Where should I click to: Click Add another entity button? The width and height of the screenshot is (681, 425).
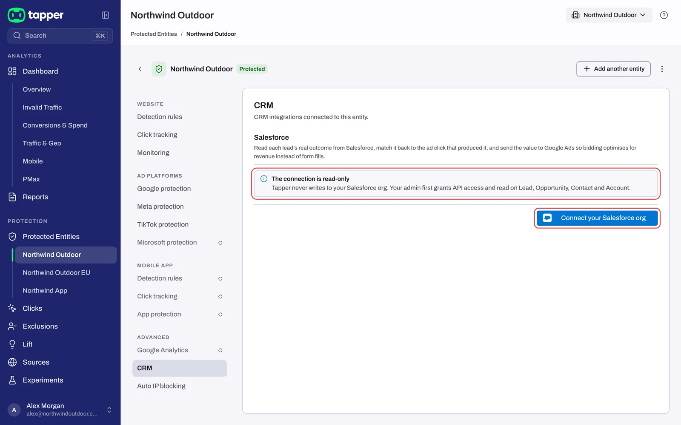(x=613, y=69)
